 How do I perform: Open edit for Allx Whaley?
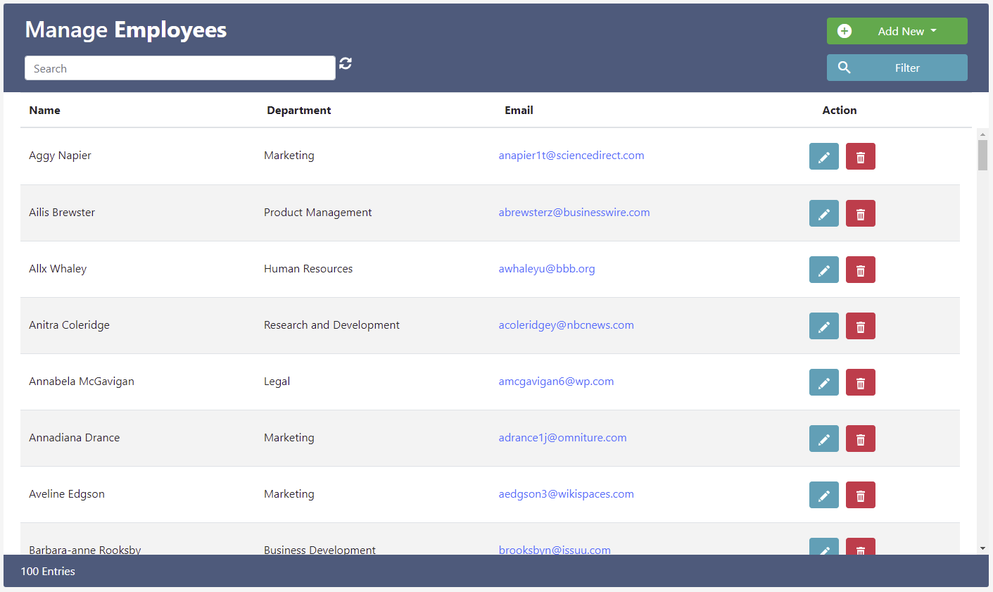823,270
